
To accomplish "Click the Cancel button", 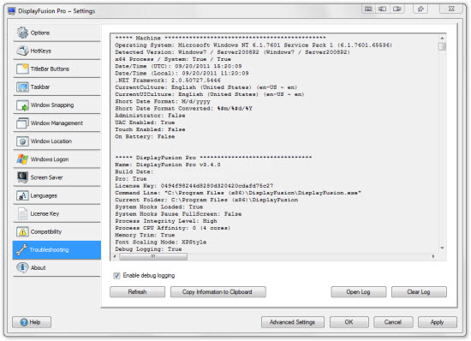I will tap(393, 322).
